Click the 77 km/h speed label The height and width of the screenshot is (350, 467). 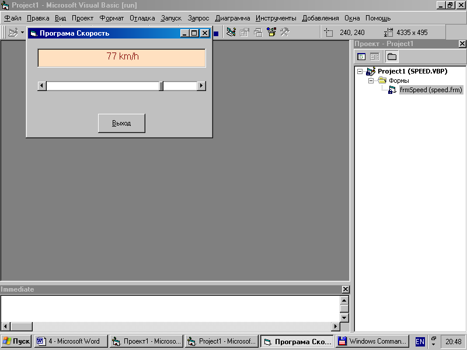[122, 58]
